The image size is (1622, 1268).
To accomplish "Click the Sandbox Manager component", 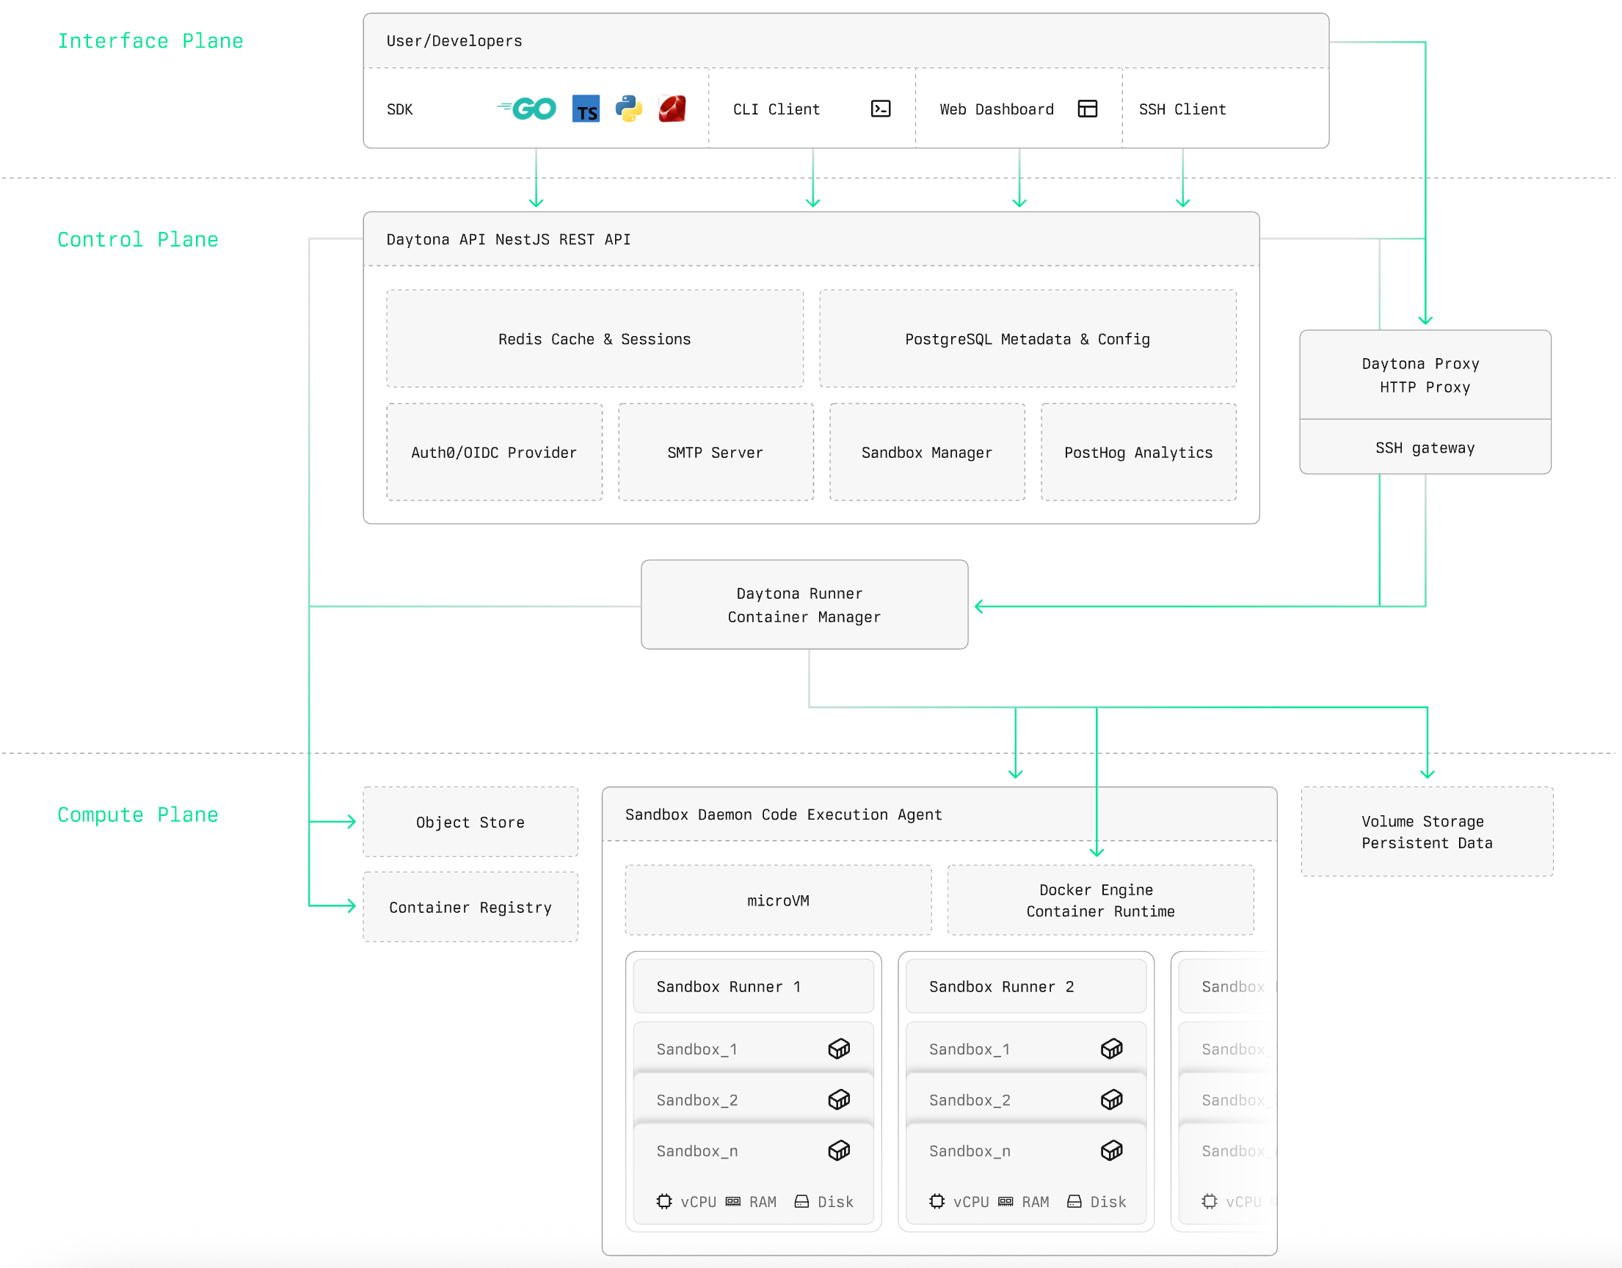I will coord(926,452).
